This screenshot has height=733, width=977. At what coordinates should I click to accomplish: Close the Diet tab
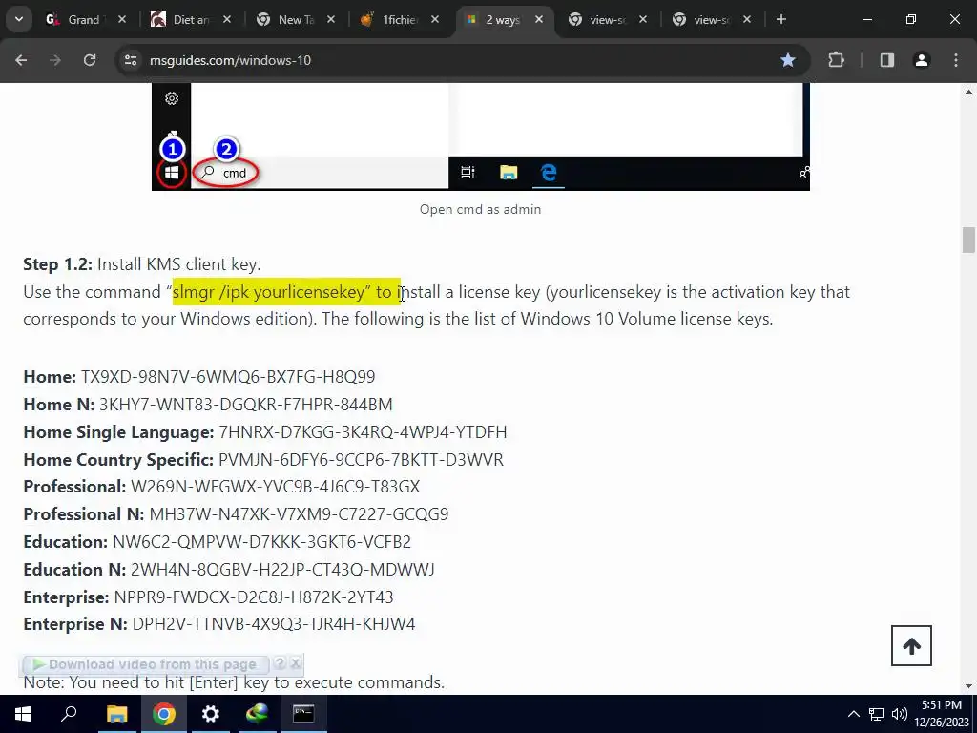pos(227,19)
